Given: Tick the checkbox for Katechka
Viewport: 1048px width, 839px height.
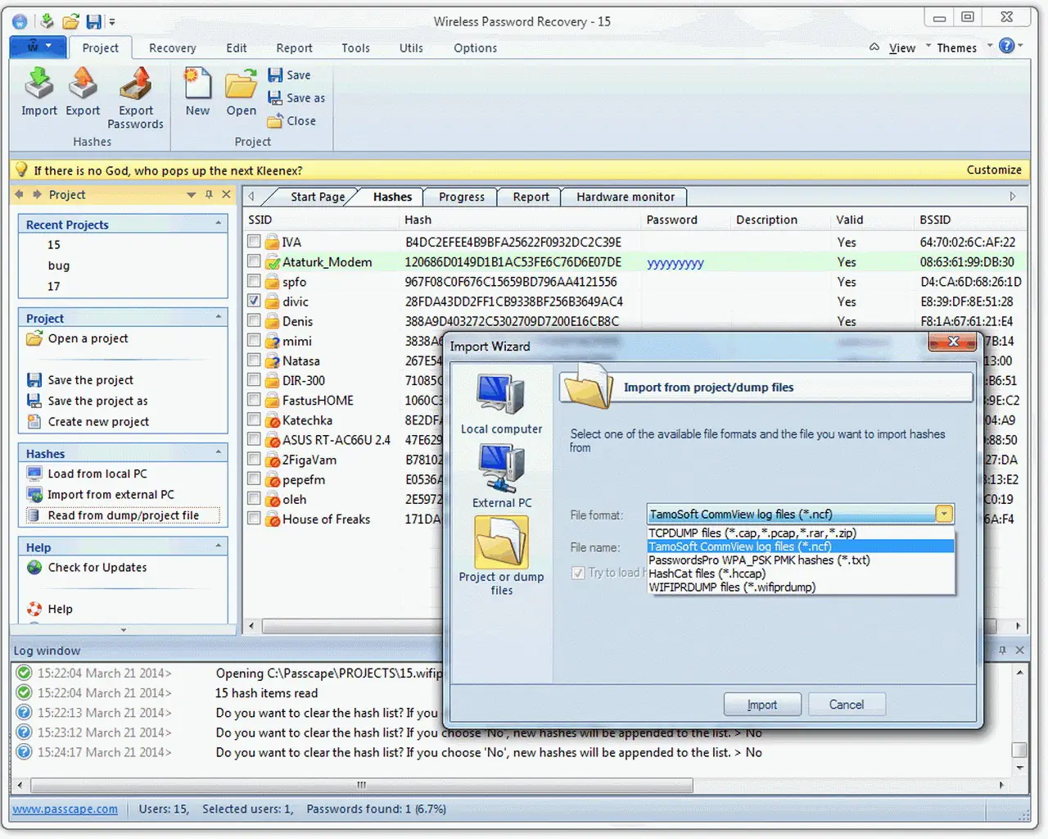Looking at the screenshot, I should click(x=255, y=419).
